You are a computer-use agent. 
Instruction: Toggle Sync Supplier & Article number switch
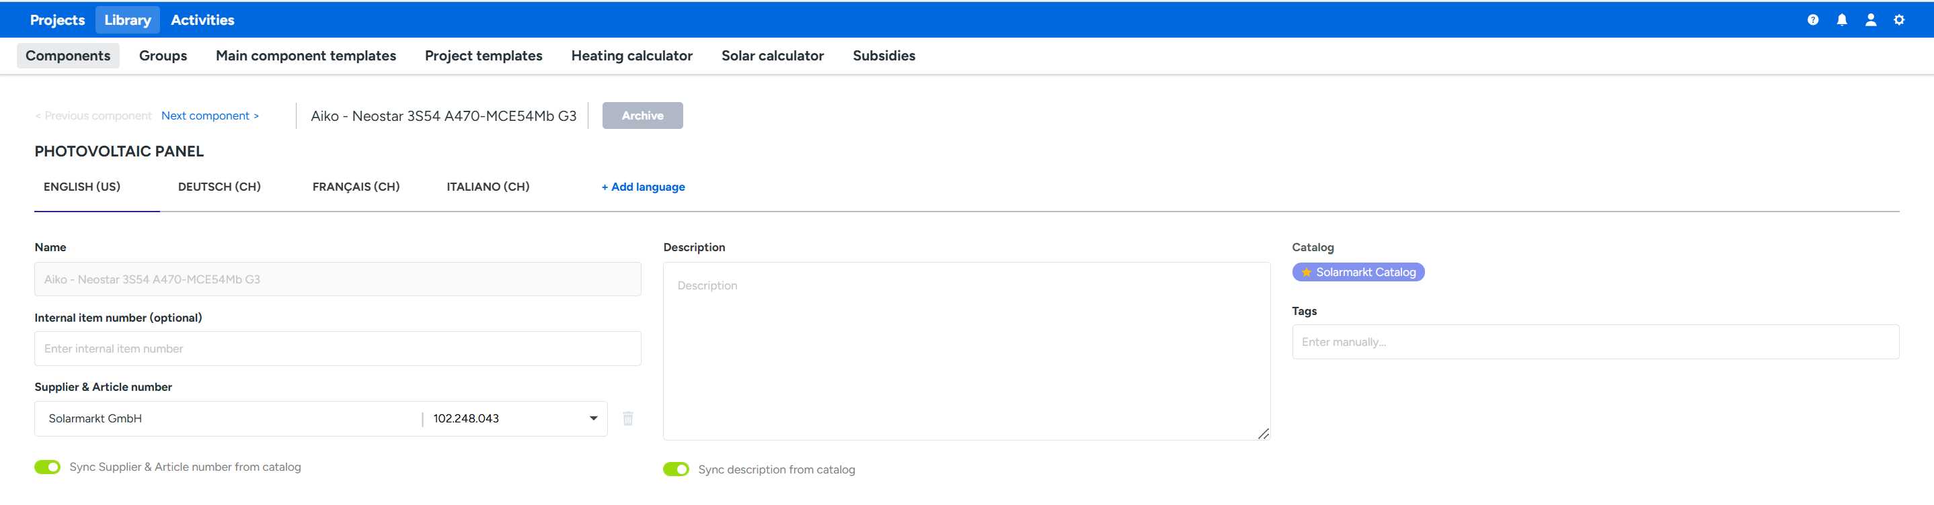coord(47,467)
